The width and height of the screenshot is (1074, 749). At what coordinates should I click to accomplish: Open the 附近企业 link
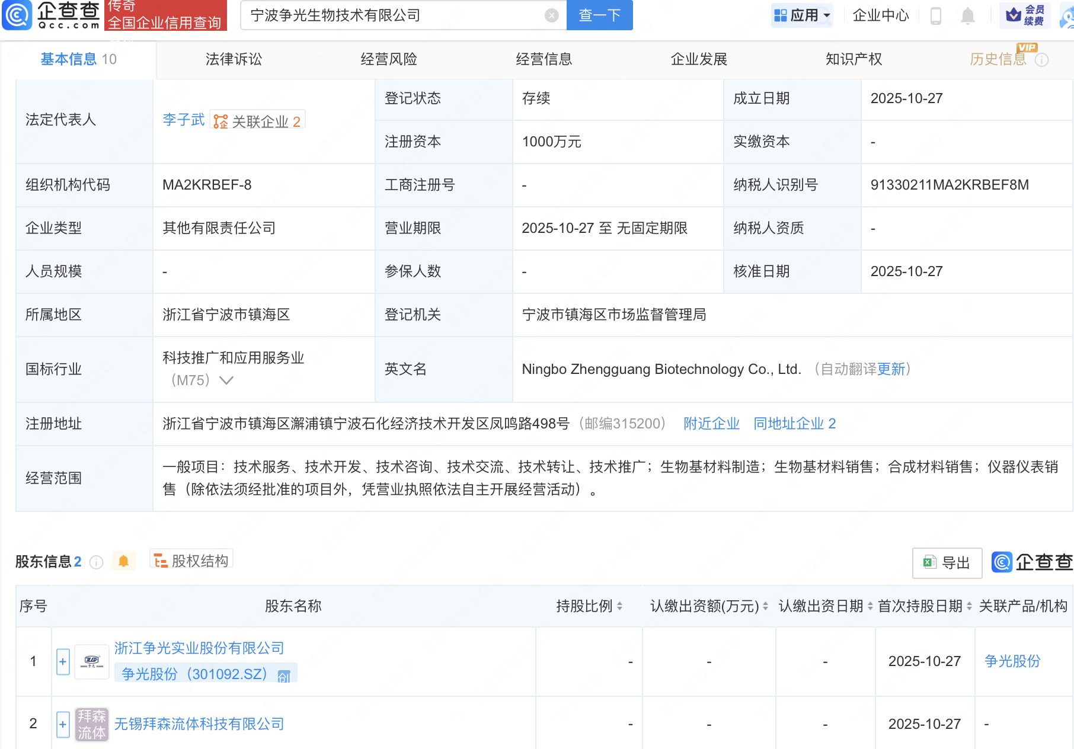711,423
